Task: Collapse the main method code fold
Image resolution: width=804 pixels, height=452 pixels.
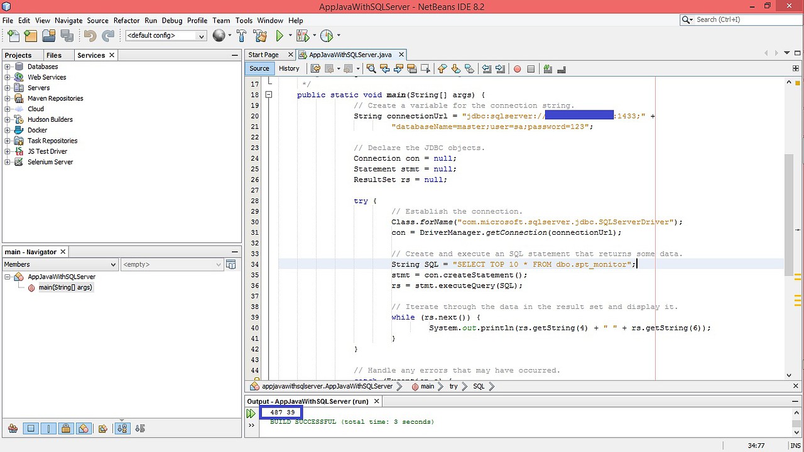Action: pos(268,95)
